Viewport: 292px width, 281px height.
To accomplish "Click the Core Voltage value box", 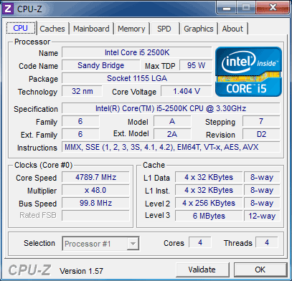I will click(x=187, y=91).
